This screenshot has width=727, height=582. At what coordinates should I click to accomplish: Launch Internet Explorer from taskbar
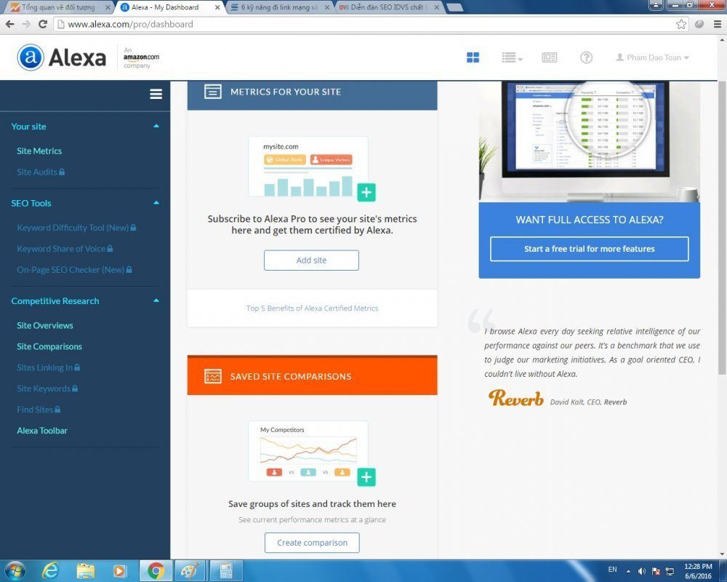click(x=50, y=571)
